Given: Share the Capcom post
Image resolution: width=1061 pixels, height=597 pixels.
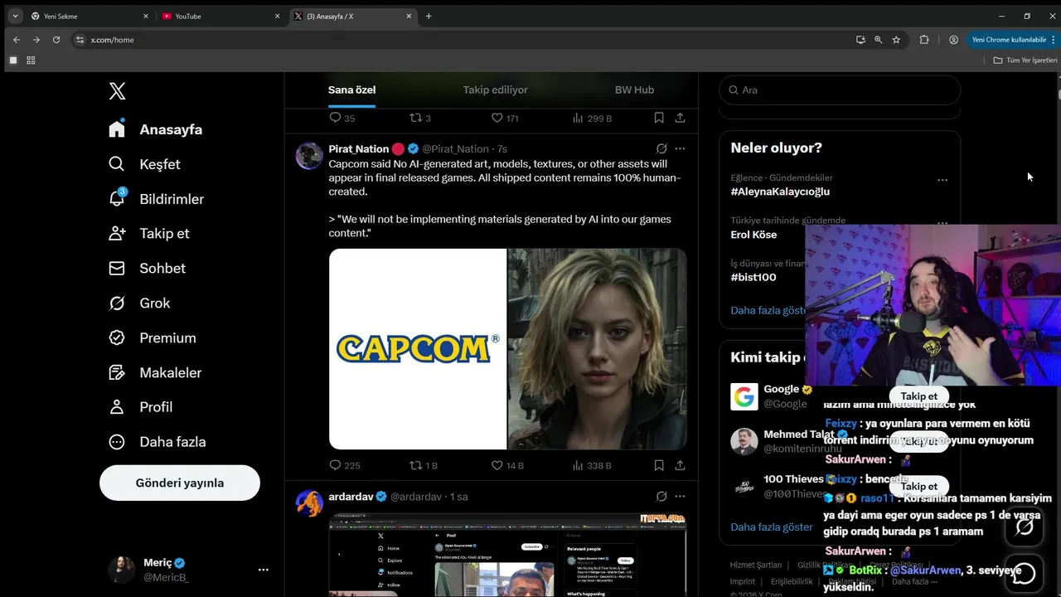Looking at the screenshot, I should [x=680, y=465].
